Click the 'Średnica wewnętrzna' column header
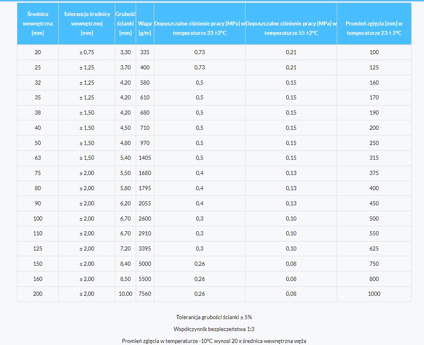The image size is (424, 345). click(37, 23)
